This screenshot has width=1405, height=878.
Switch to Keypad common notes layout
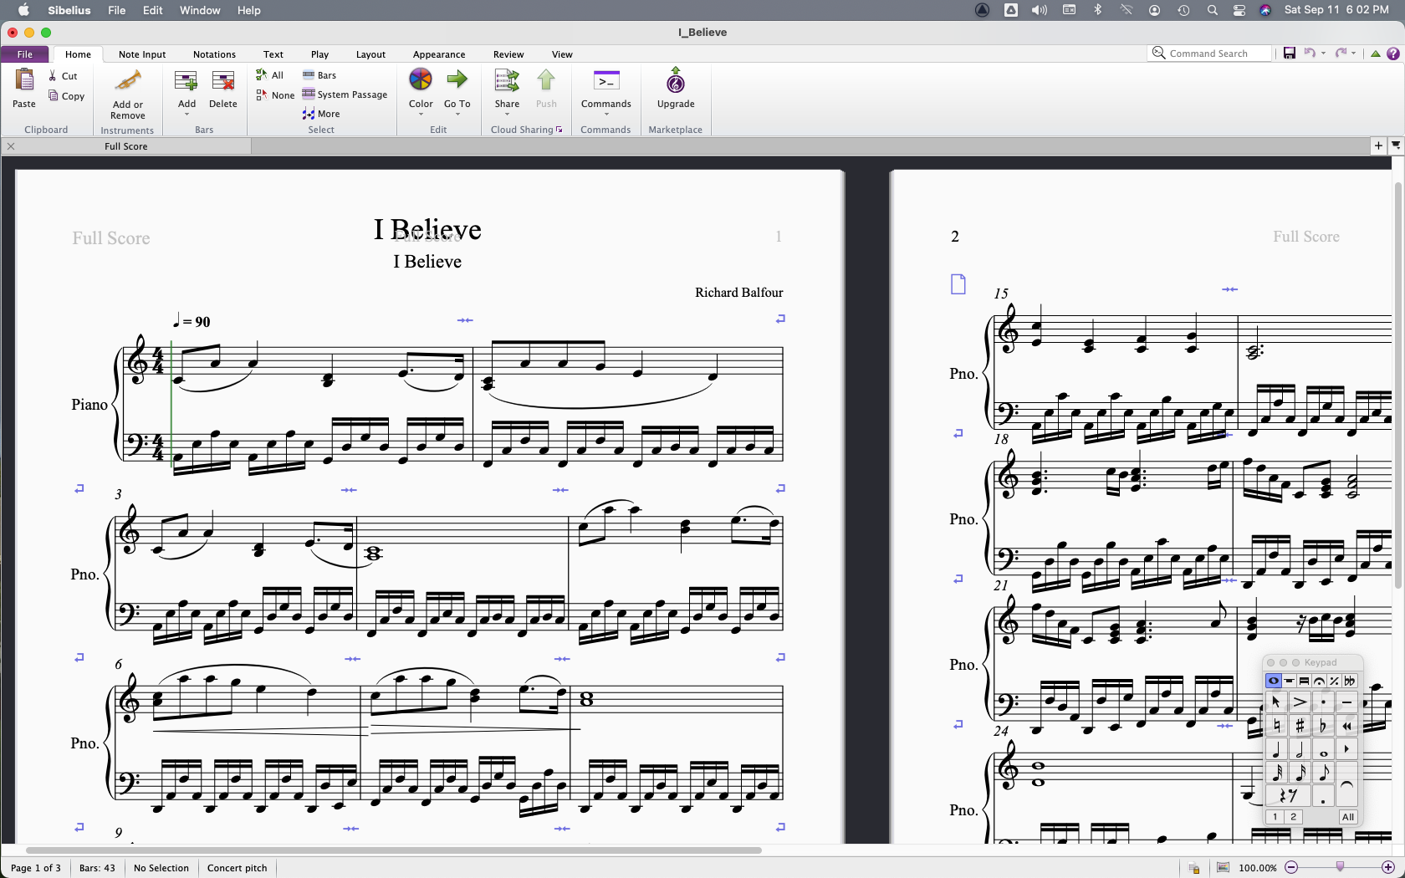pos(1274,681)
